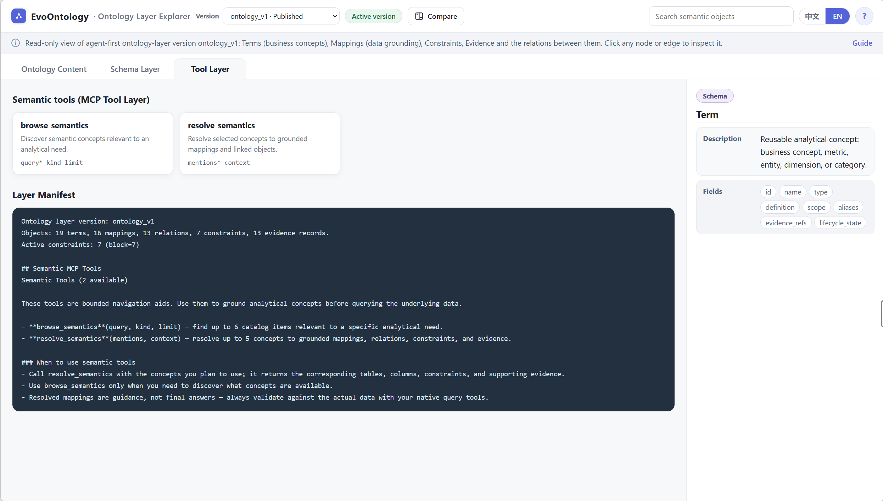Image resolution: width=883 pixels, height=501 pixels.
Task: Focus the Search semantic objects field
Action: tap(721, 16)
